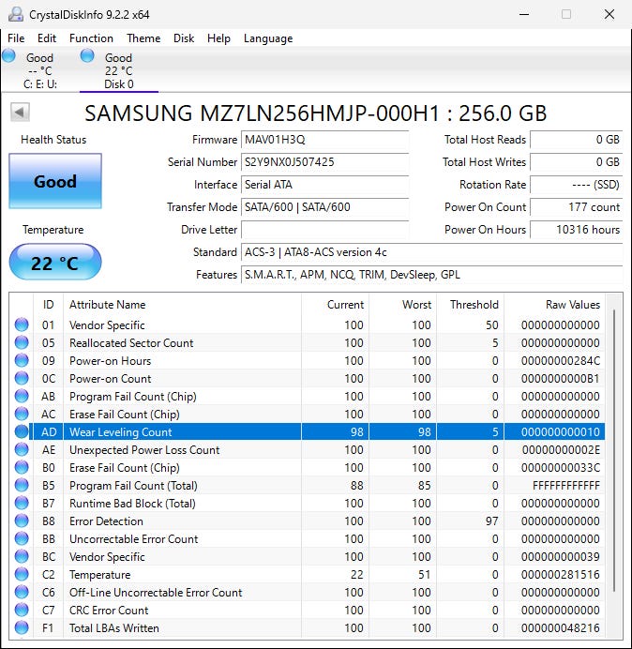The height and width of the screenshot is (649, 632).
Task: Select the CRC Error Count row
Action: (x=308, y=610)
